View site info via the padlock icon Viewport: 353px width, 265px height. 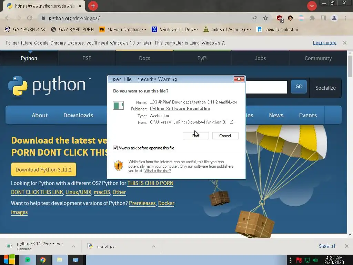[43, 18]
